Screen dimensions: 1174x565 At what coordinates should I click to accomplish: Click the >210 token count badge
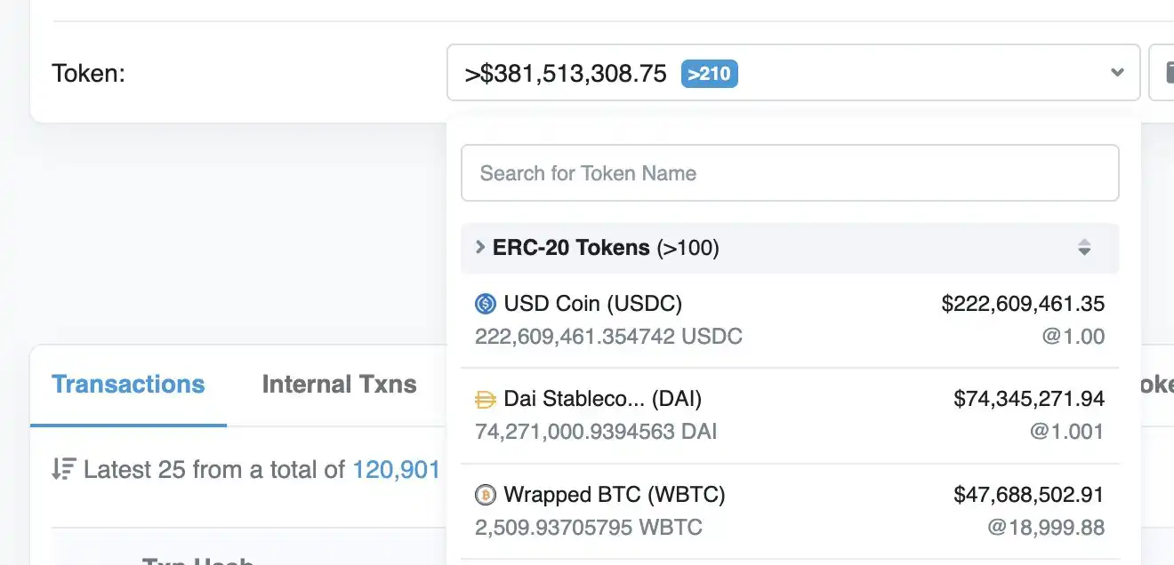pyautogui.click(x=710, y=74)
